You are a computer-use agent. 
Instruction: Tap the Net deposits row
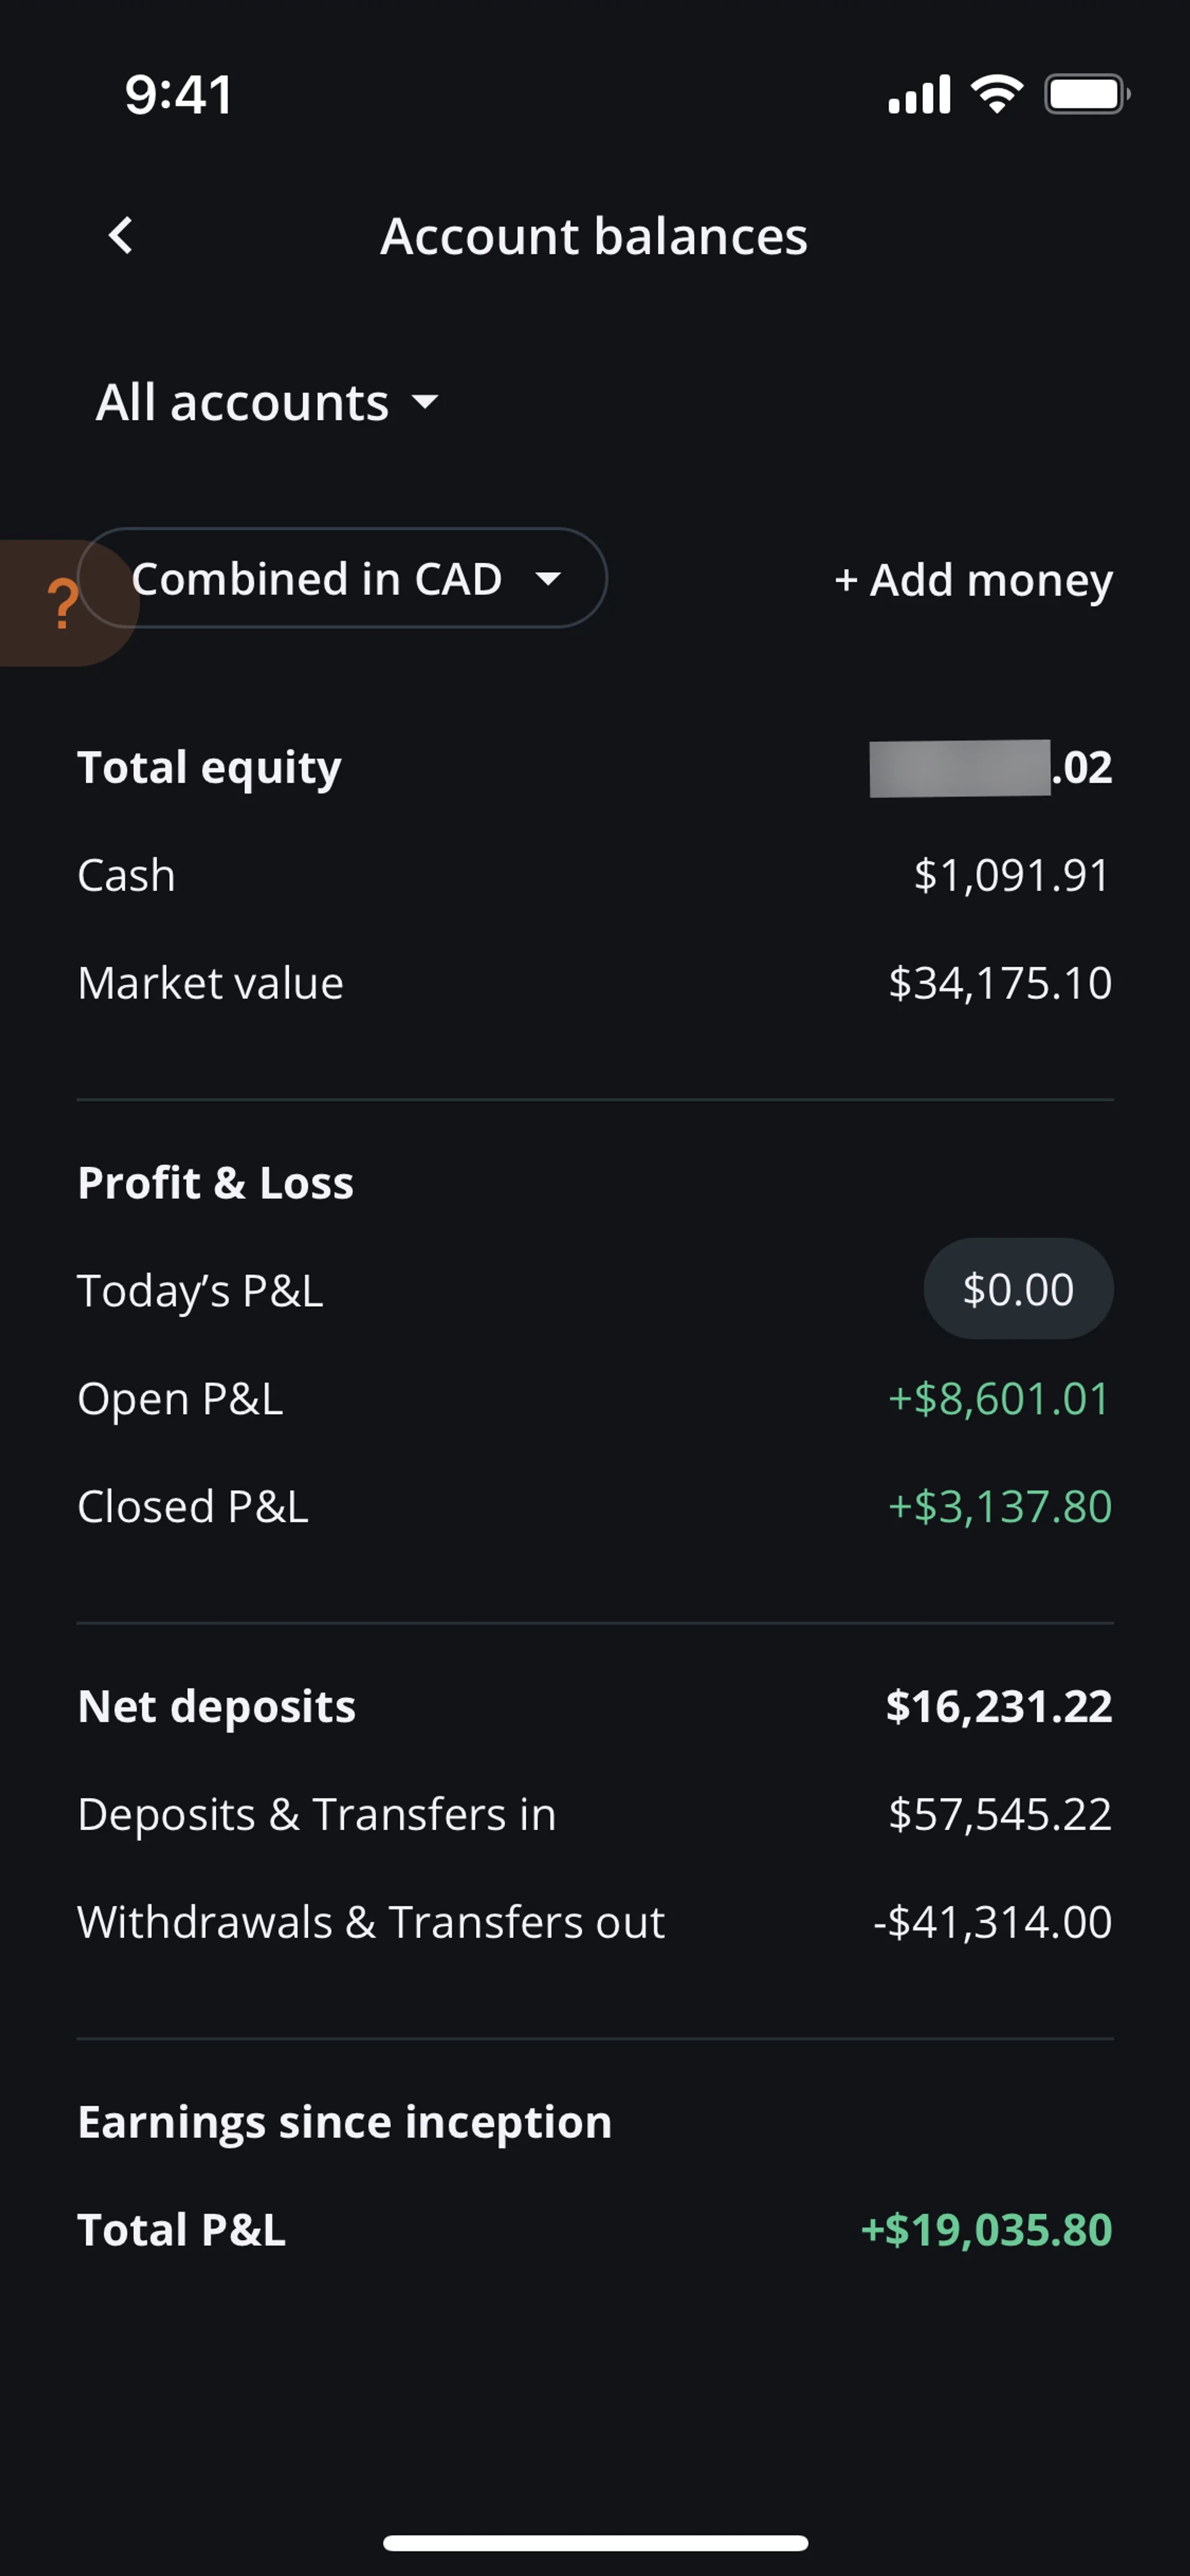click(x=594, y=1706)
